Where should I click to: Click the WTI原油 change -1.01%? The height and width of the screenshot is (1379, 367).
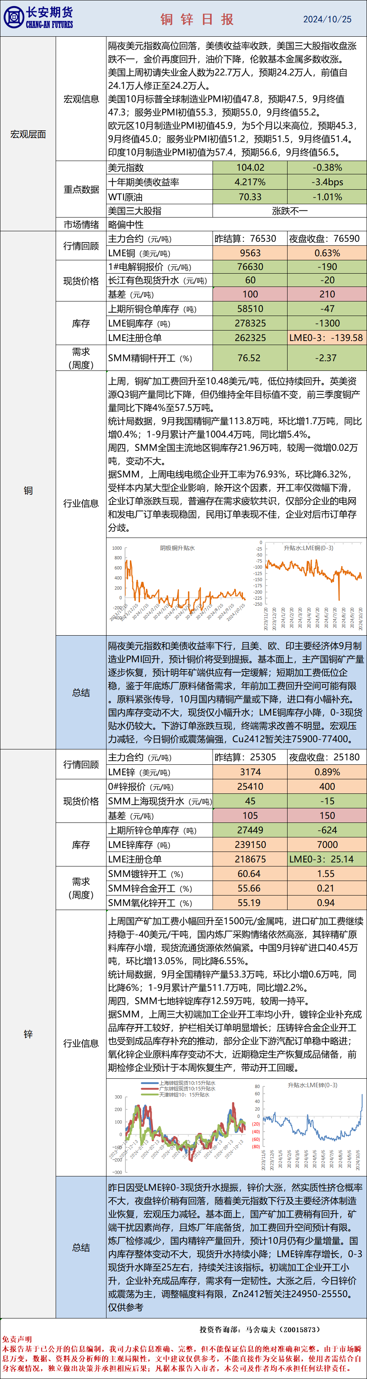(327, 197)
